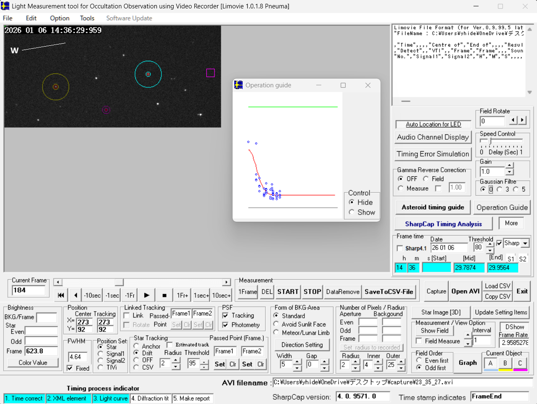The image size is (537, 404).
Task: Raise the Aperture Radius spinner value
Action: (x=355, y=362)
